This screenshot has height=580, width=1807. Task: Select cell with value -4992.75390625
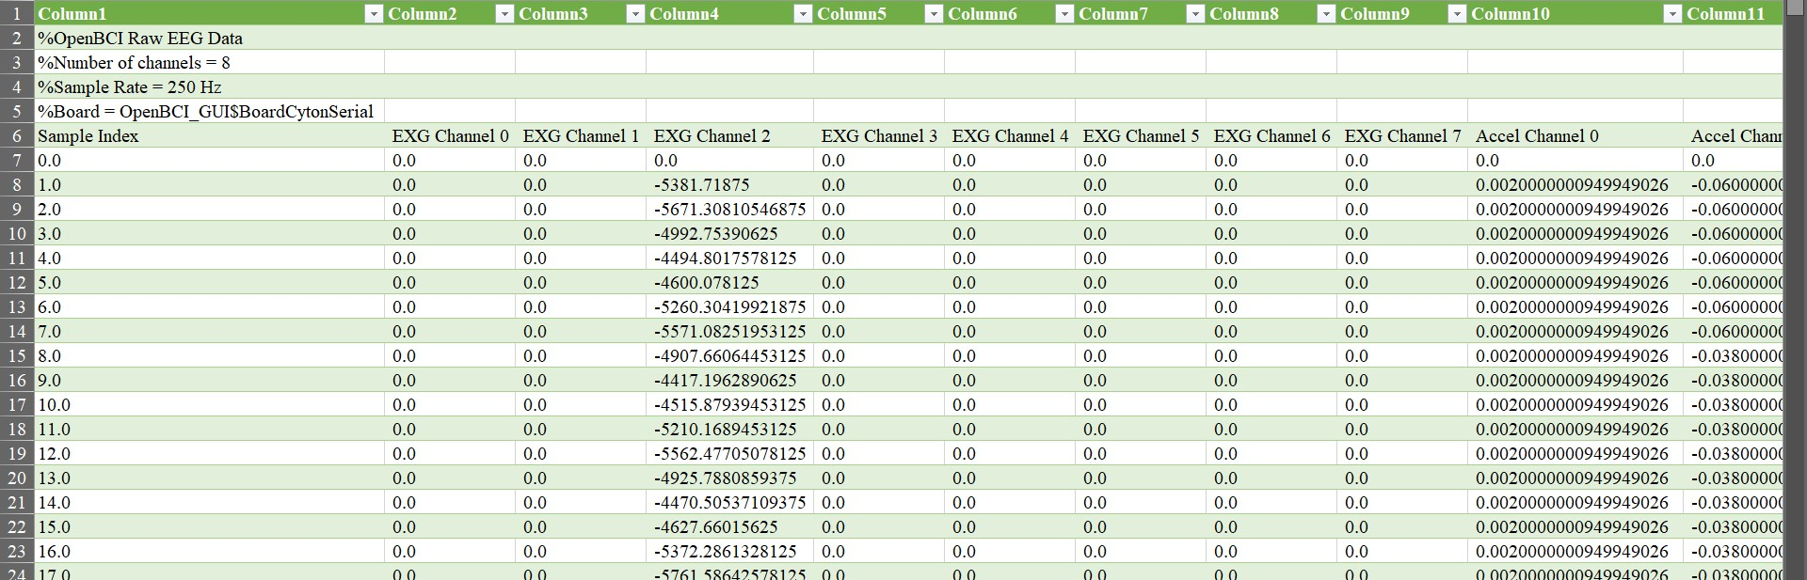729,234
